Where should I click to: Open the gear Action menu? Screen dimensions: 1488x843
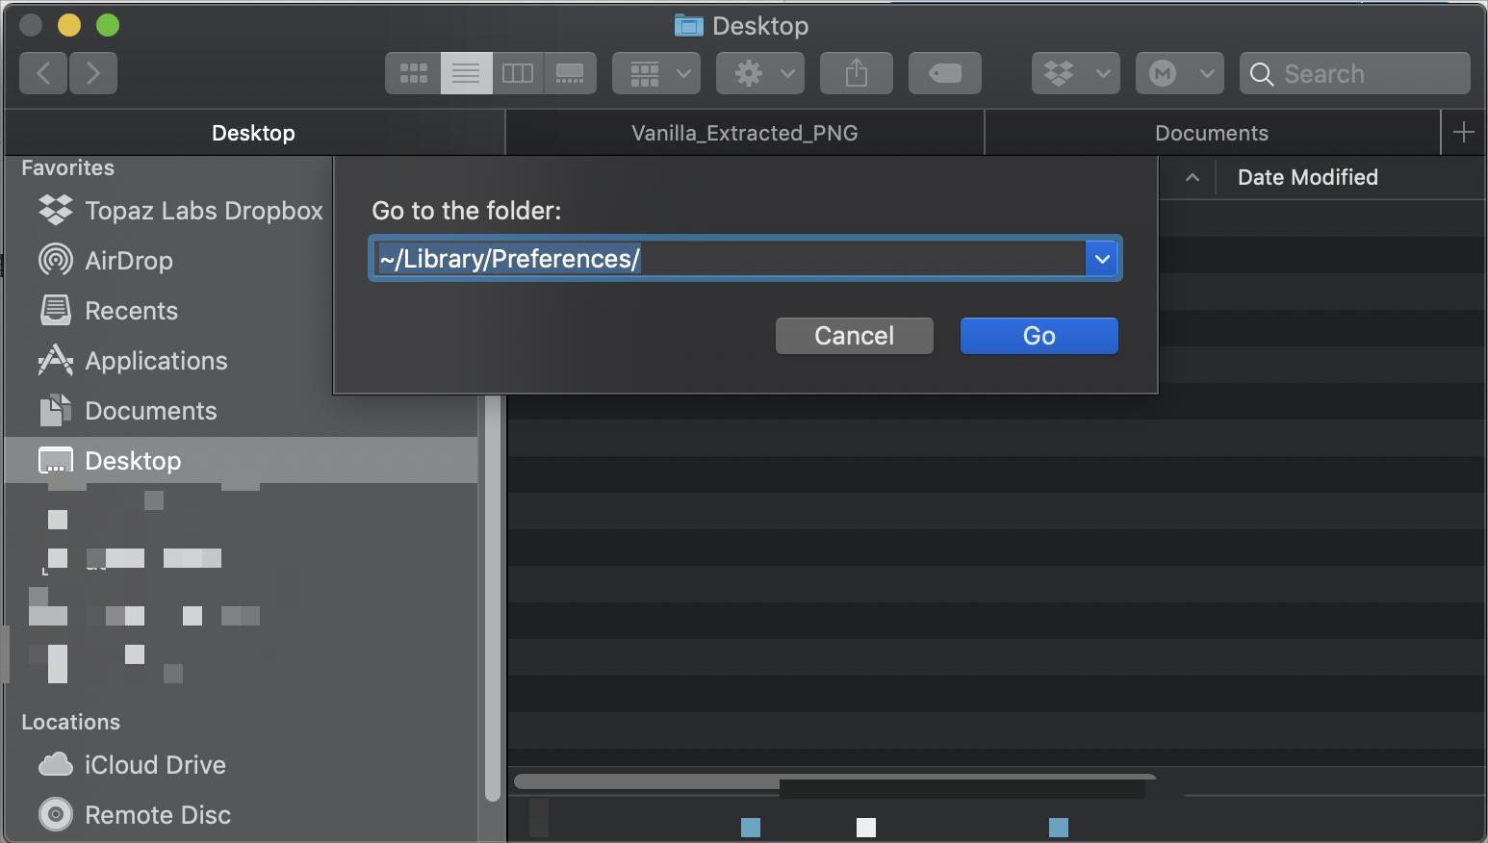[x=760, y=73]
